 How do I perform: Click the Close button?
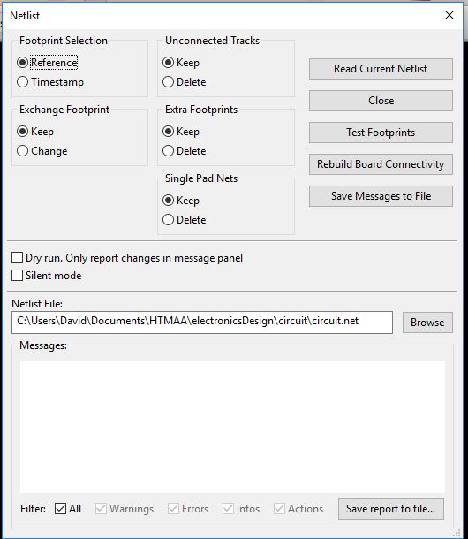coord(381,101)
